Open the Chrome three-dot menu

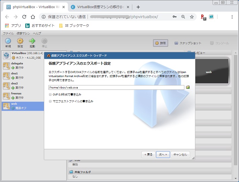click(232, 17)
